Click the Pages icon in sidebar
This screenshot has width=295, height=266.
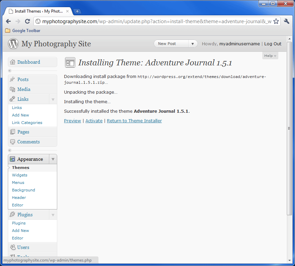point(12,132)
